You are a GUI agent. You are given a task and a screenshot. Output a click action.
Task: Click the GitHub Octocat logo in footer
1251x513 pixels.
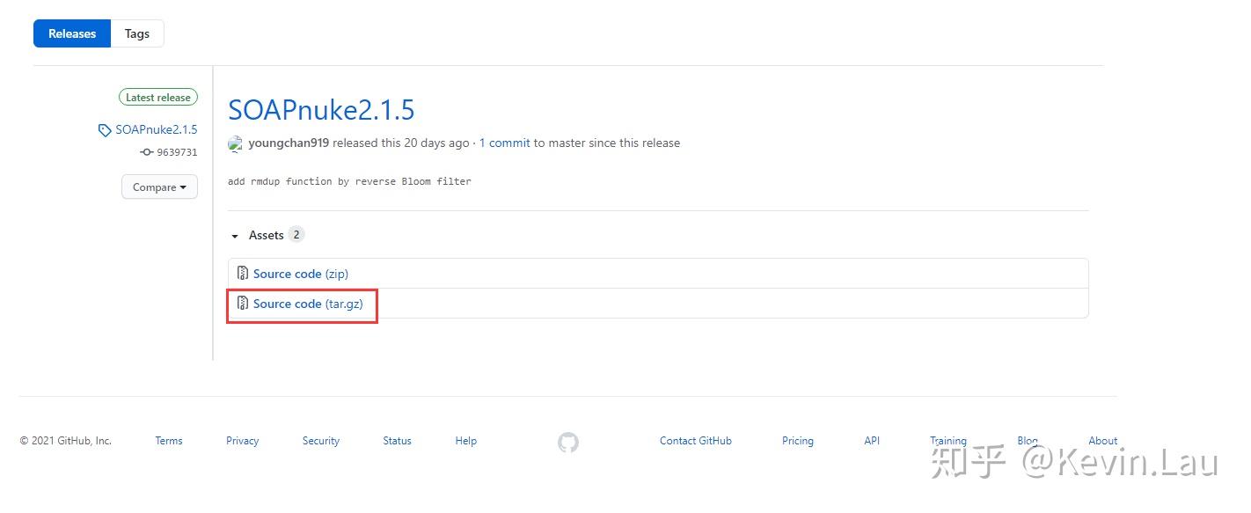click(x=568, y=442)
